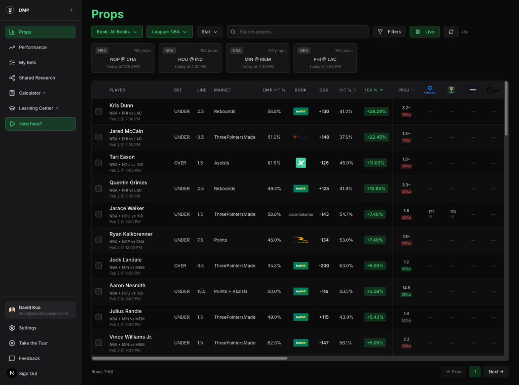Viewport: 519px width, 385px height.
Task: Toggle the Live mode button
Action: point(424,32)
